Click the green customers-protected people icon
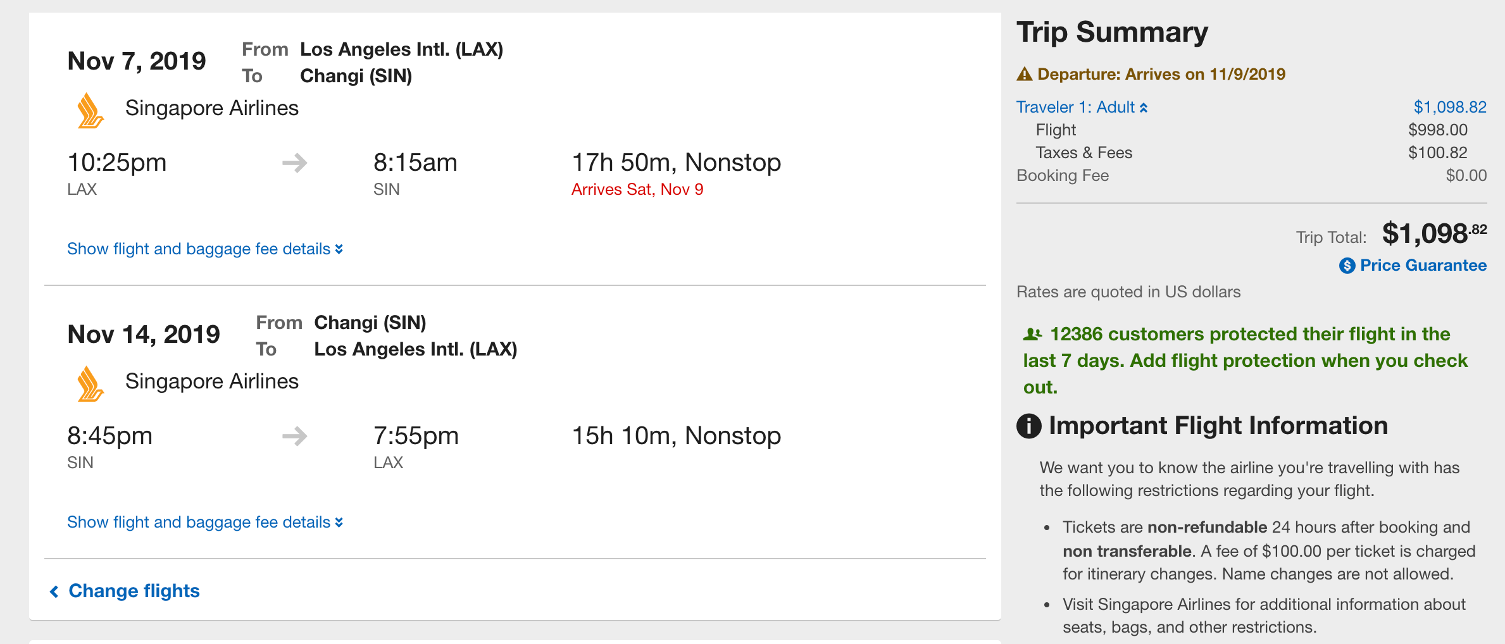Screen dimensions: 1505x644 tap(1032, 334)
